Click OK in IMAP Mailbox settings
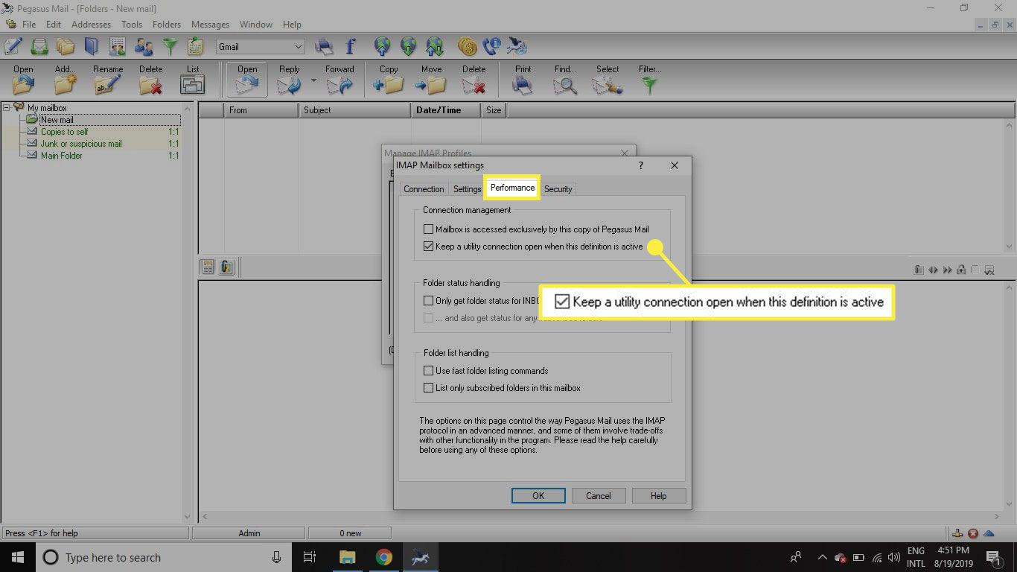1017x572 pixels. point(538,495)
